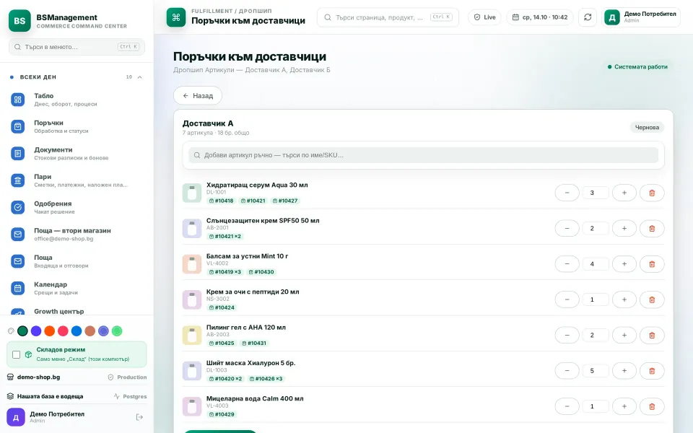Focus the header Търси страница, продукт search box
Image resolution: width=693 pixels, height=433 pixels.
[x=388, y=17]
